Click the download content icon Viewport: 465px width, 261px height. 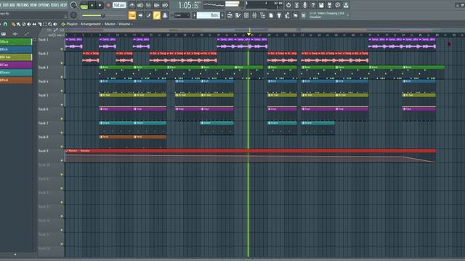coord(346,5)
